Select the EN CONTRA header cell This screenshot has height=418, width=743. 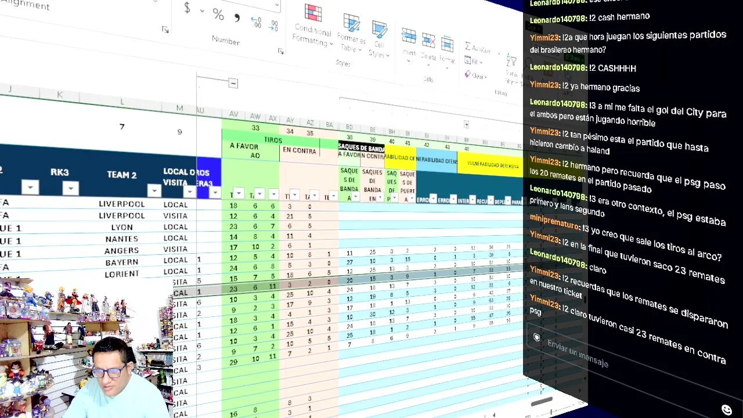pos(300,150)
